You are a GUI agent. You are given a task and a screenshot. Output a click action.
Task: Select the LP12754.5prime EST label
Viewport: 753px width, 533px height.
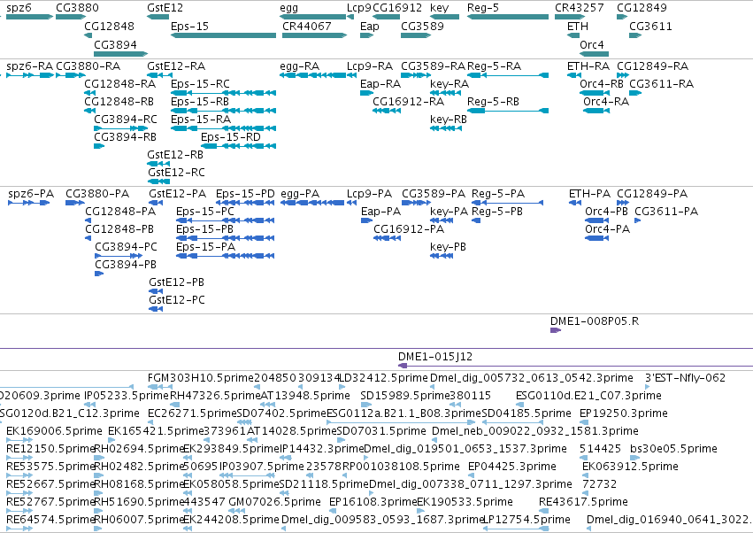526,520
